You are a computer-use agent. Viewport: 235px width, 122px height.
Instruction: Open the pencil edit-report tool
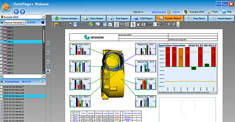64,24
